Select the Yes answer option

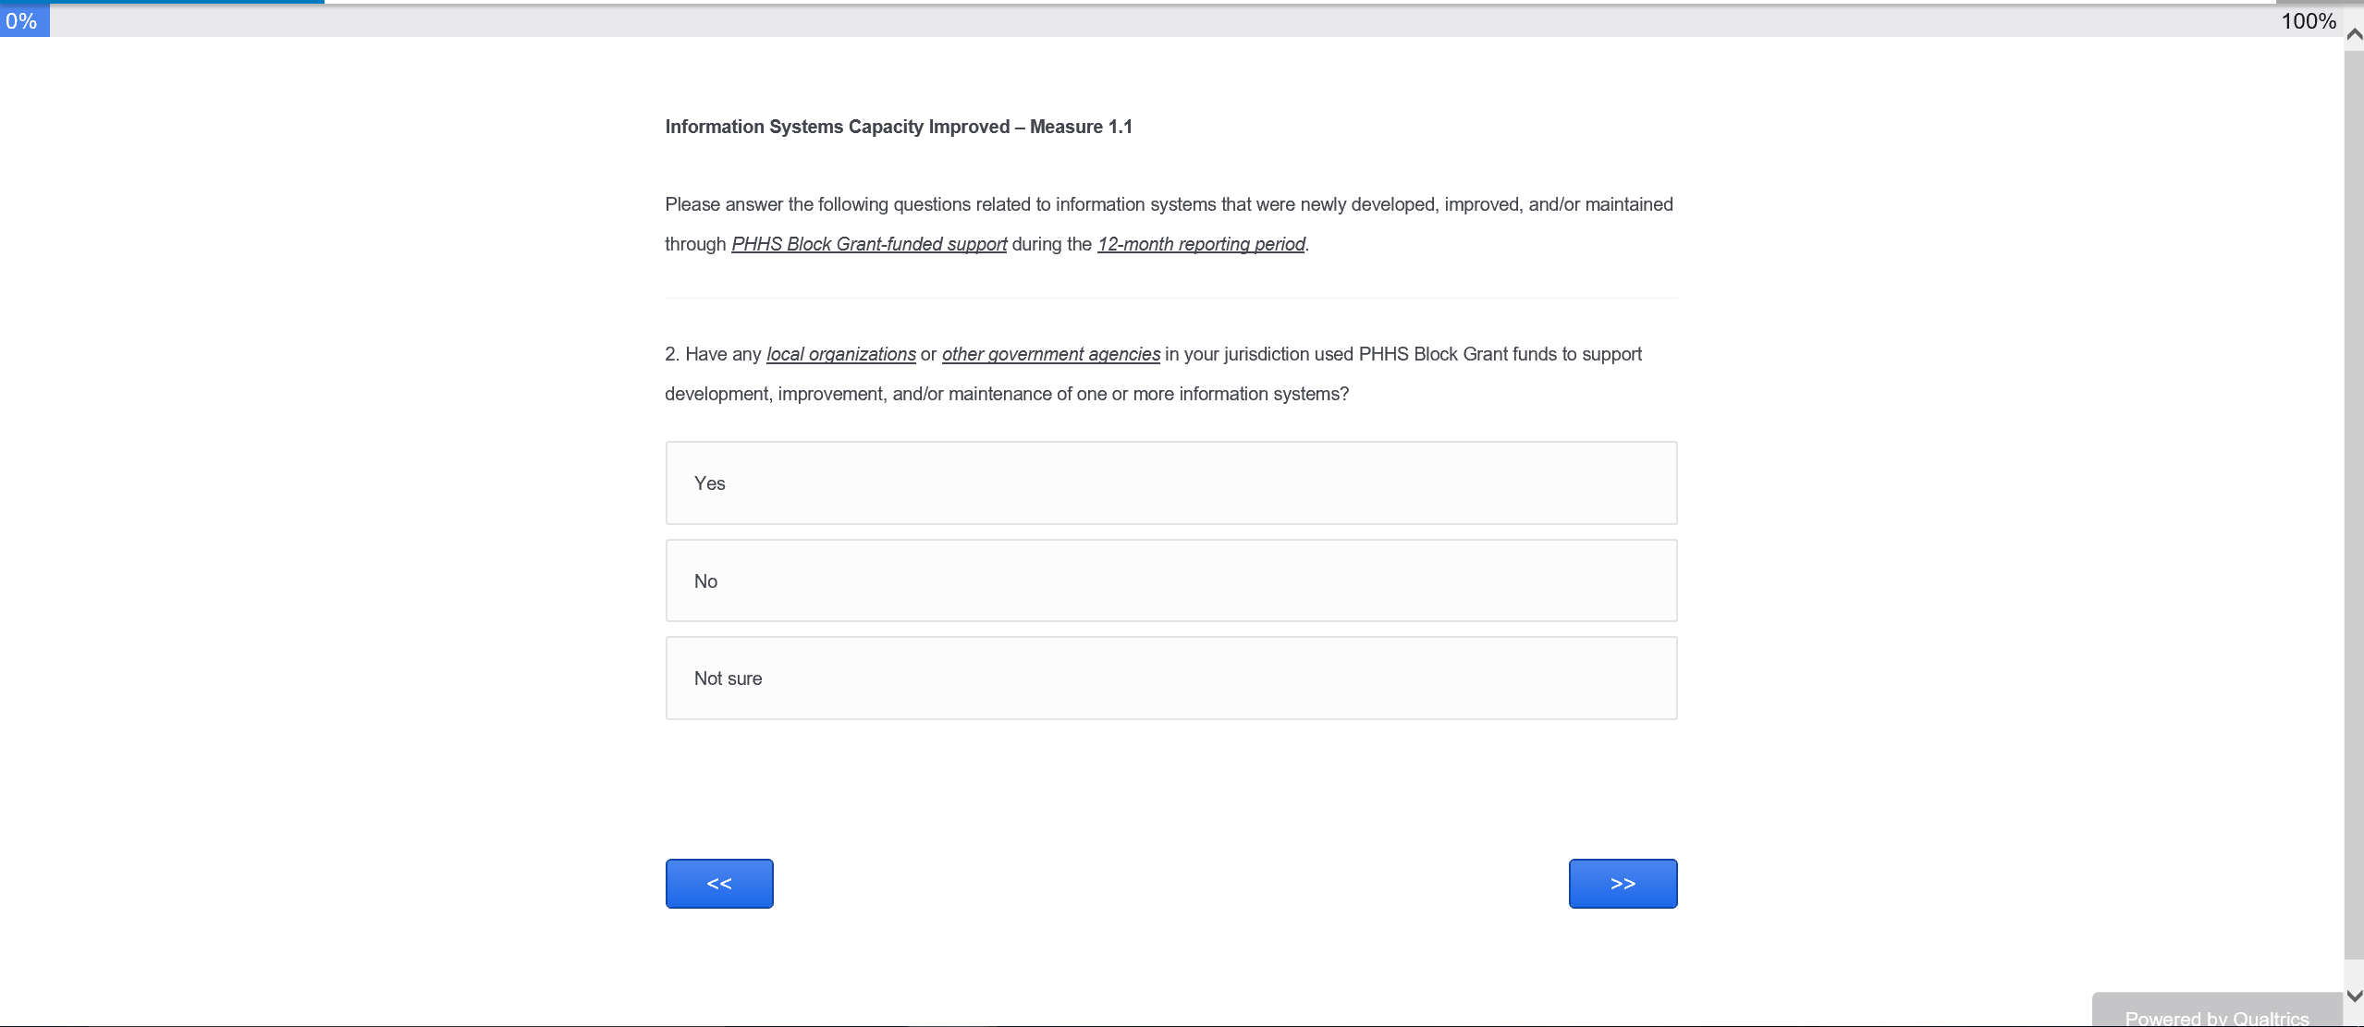pyautogui.click(x=1170, y=483)
